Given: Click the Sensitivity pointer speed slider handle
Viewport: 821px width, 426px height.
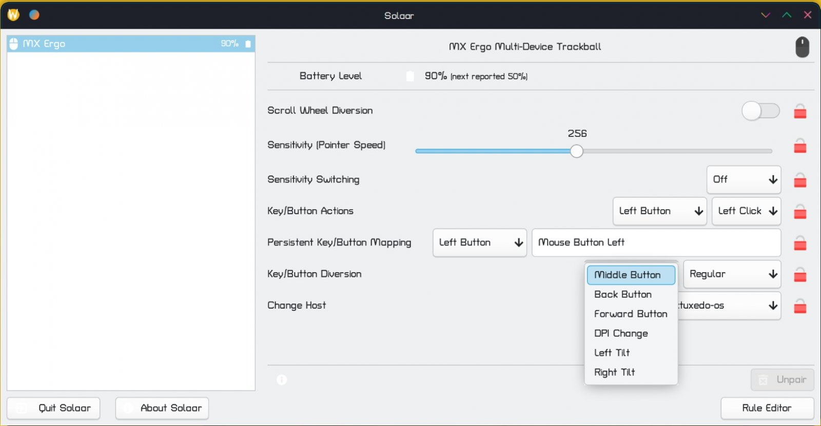Looking at the screenshot, I should coord(576,151).
